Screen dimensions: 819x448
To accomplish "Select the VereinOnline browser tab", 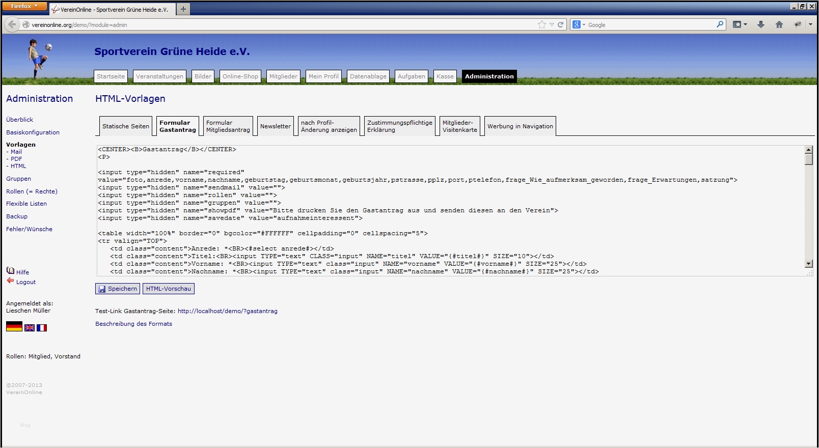I will click(x=113, y=9).
